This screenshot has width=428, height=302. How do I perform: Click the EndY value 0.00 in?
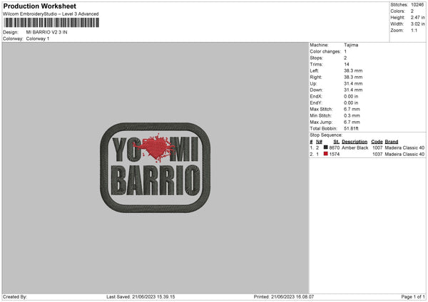(351, 103)
